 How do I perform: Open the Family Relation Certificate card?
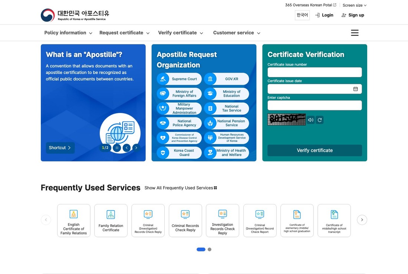tap(111, 221)
